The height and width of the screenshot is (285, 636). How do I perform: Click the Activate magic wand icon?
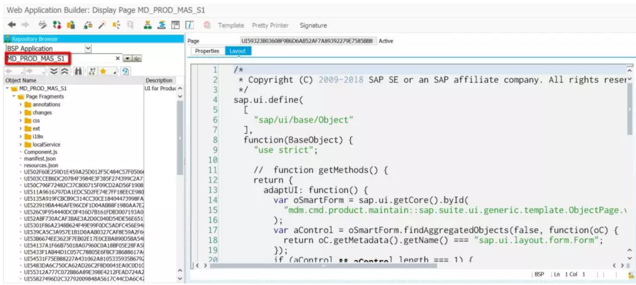click(102, 25)
